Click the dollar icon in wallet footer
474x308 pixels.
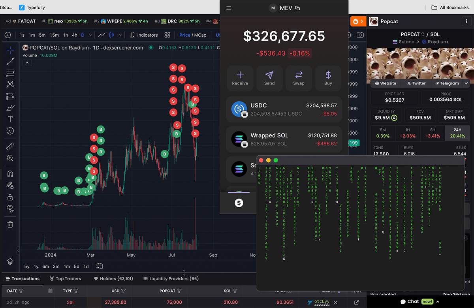(x=239, y=203)
